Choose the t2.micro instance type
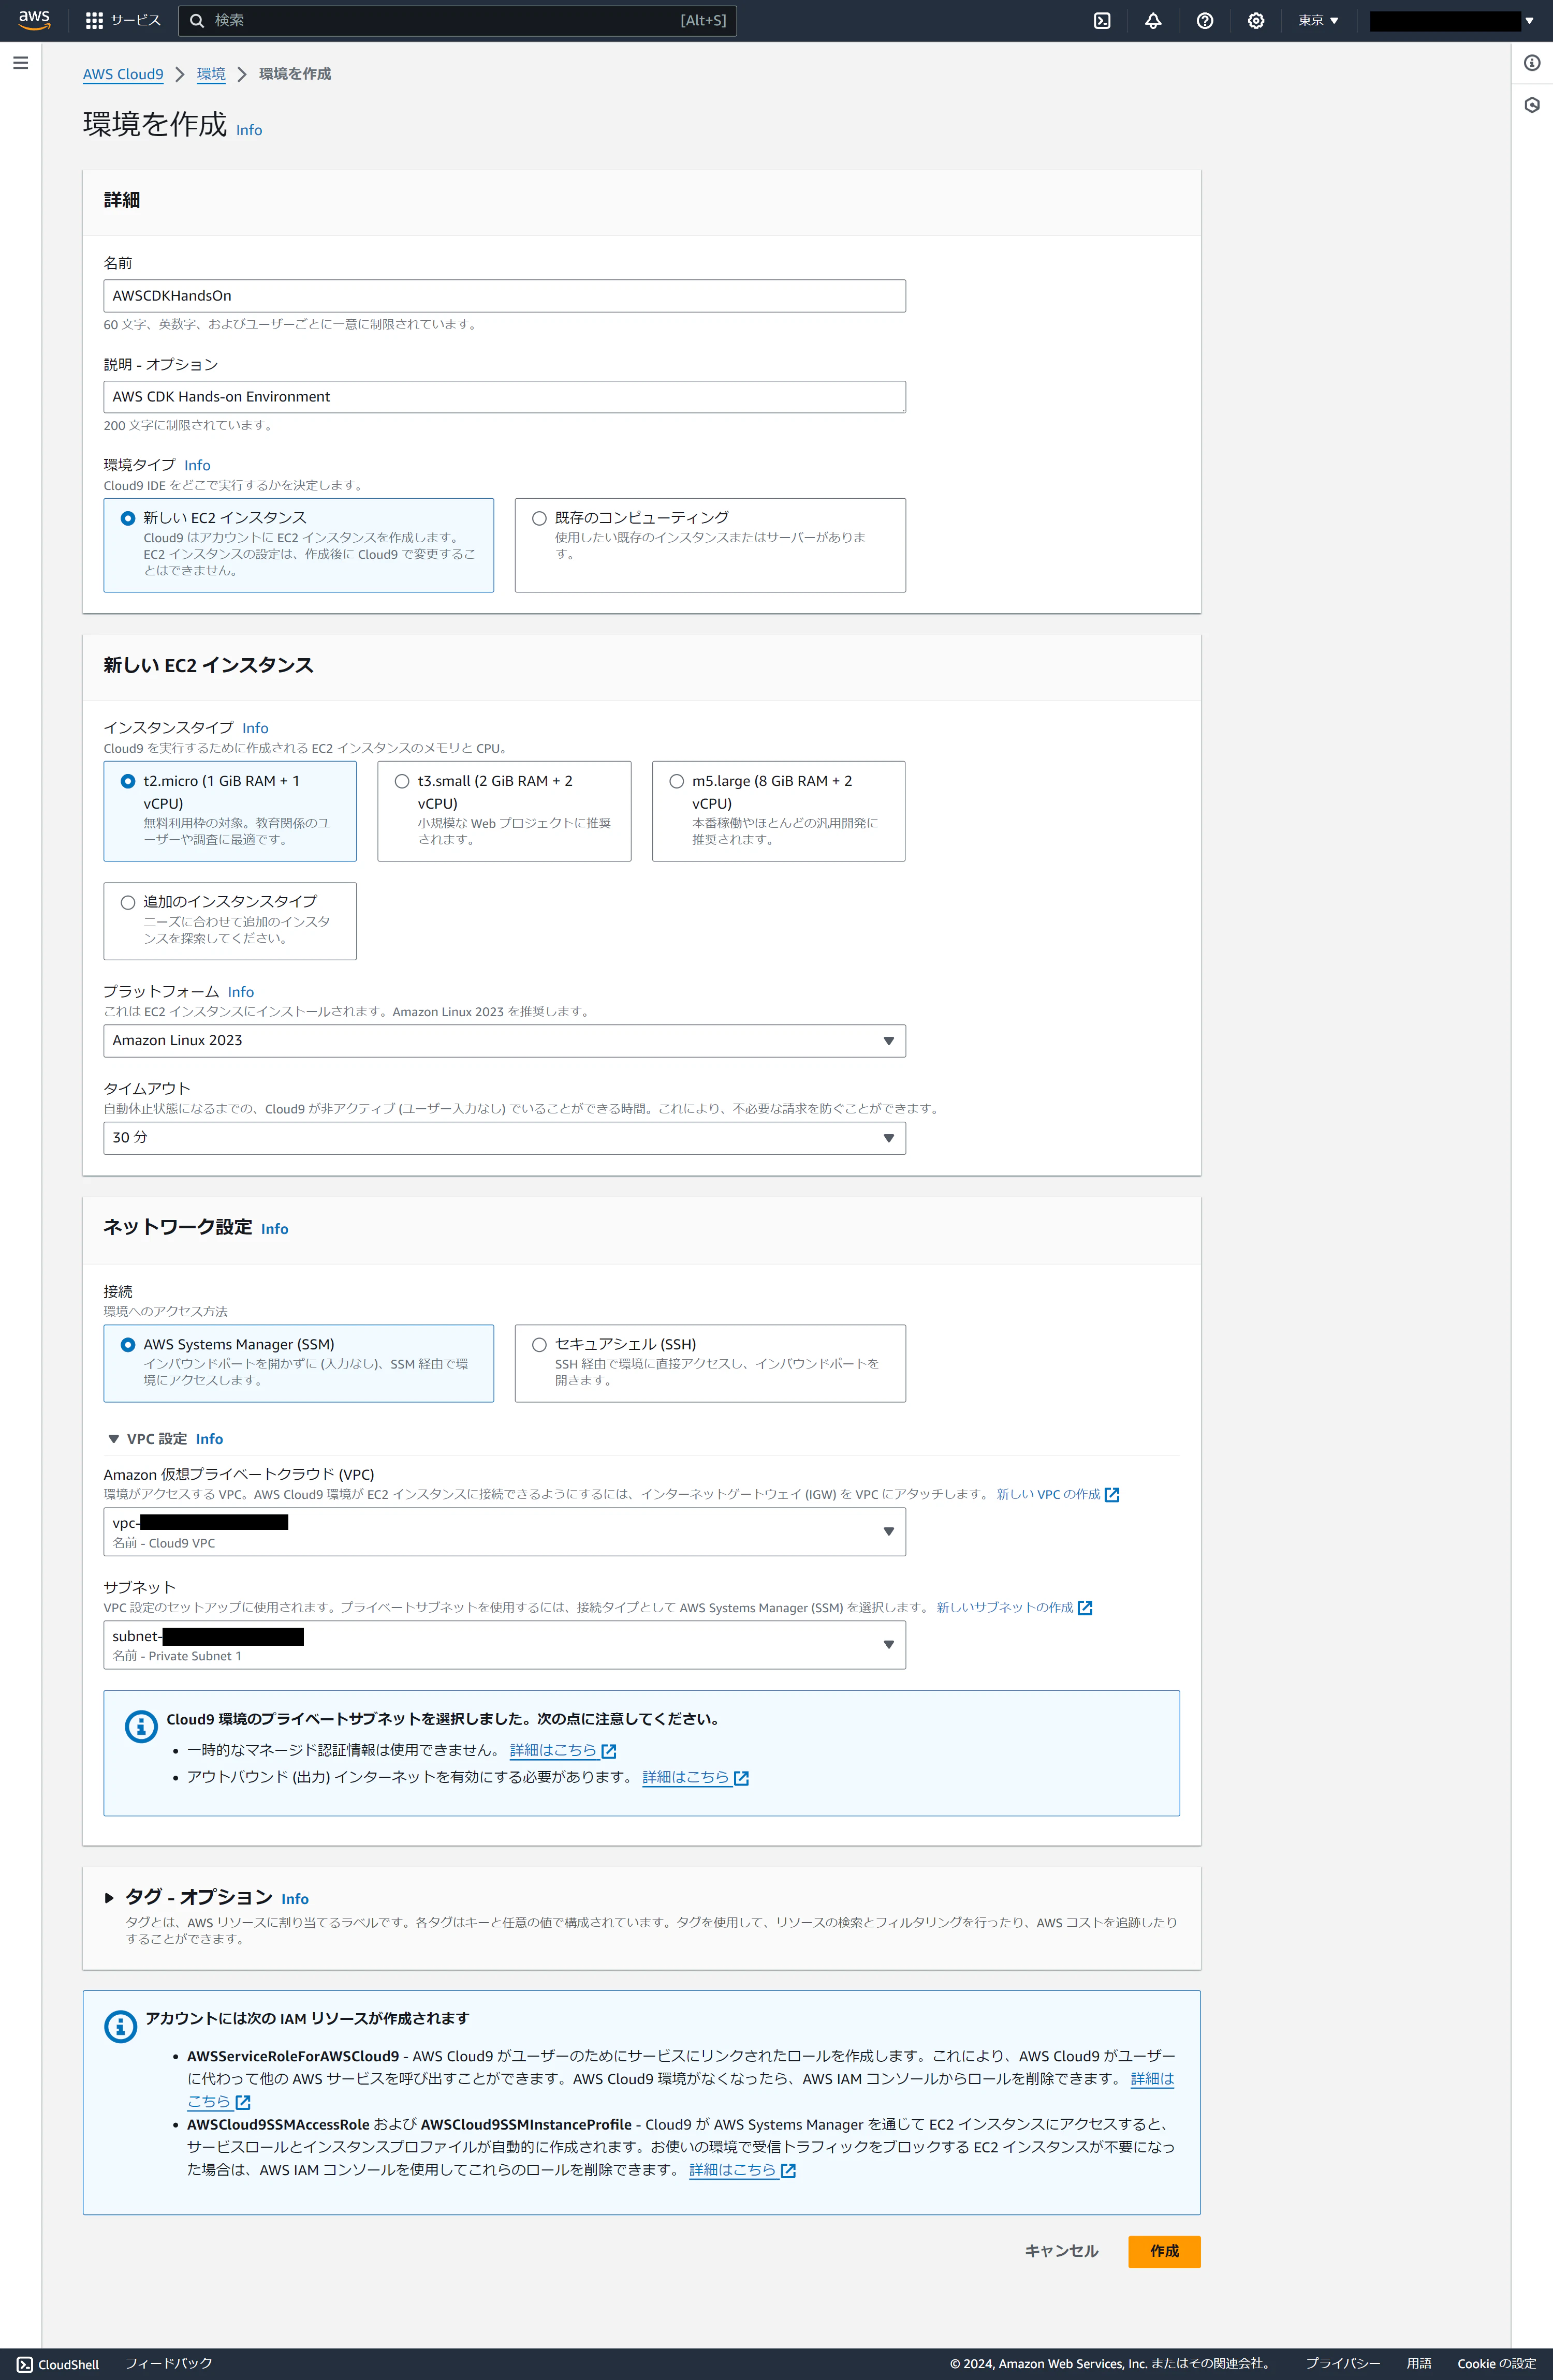This screenshot has width=1553, height=2380. coord(230,811)
